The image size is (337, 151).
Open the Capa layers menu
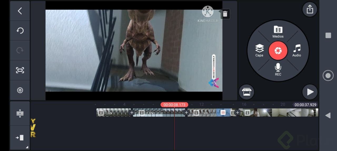pyautogui.click(x=259, y=51)
